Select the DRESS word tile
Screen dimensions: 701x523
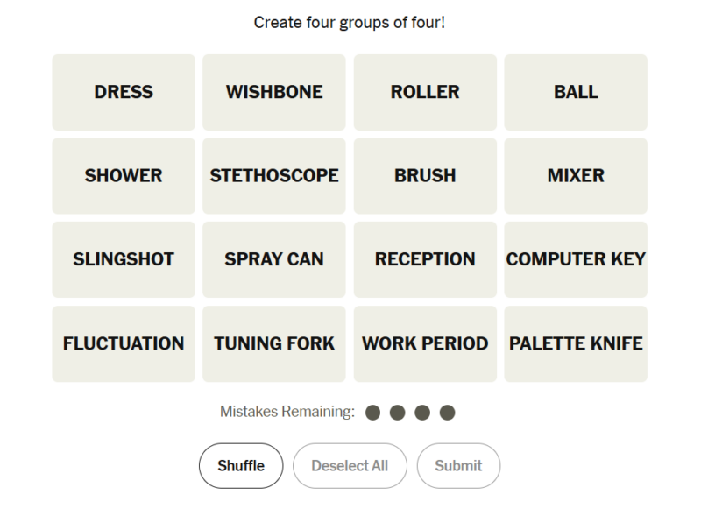(124, 92)
